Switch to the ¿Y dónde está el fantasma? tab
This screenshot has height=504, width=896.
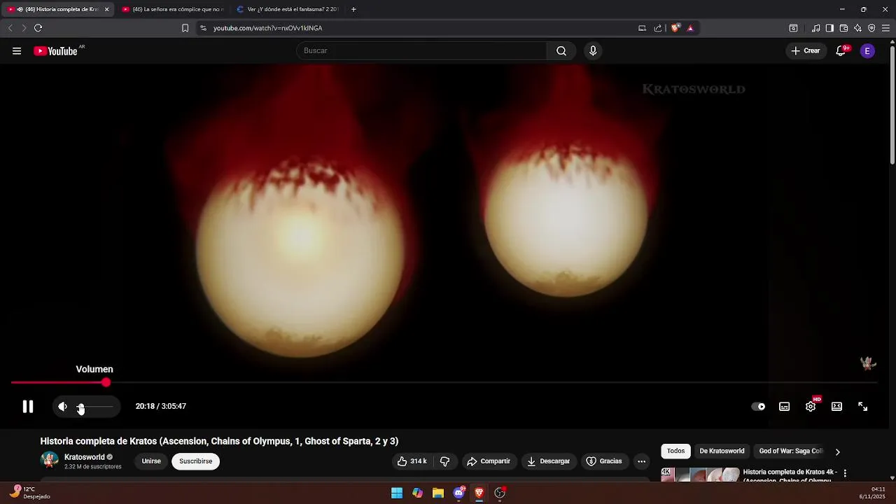(288, 10)
